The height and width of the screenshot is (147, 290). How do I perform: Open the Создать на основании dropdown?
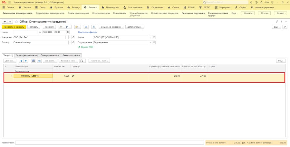pos(111,27)
